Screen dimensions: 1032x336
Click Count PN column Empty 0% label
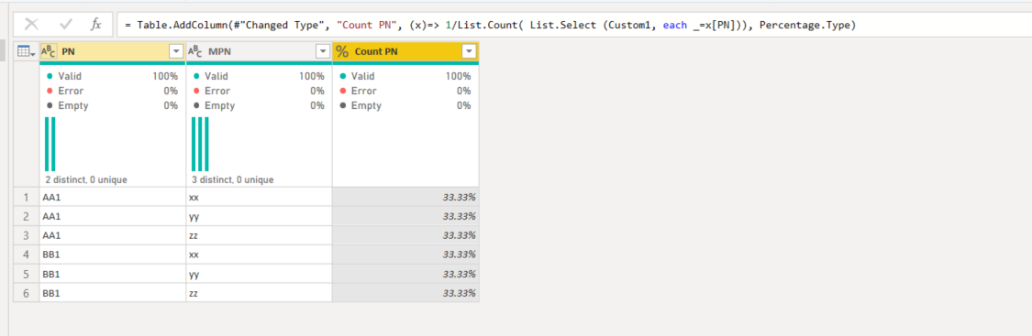pyautogui.click(x=405, y=105)
